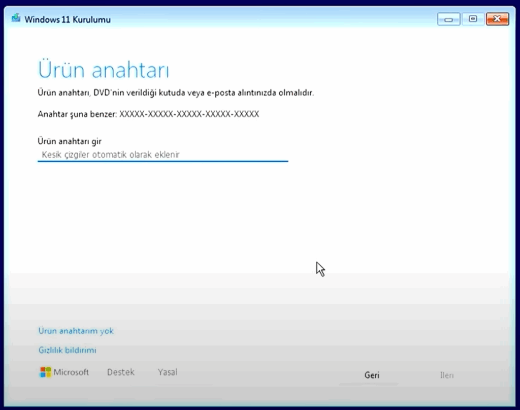Click the large 'Ürün anahtarı' heading
The width and height of the screenshot is (520, 410).
(x=104, y=70)
